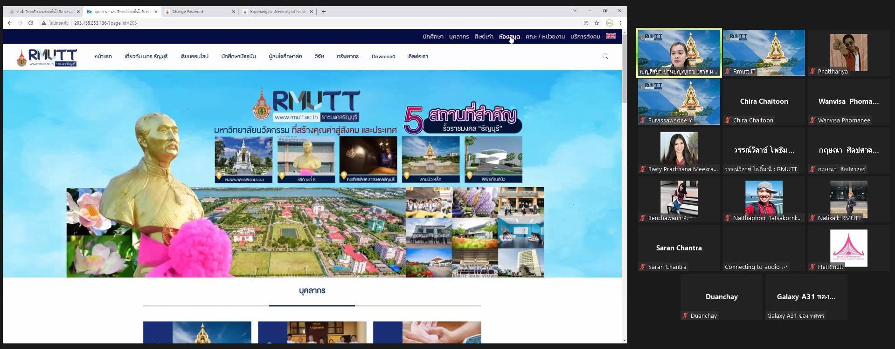Open Chrome's three-dot menu
The height and width of the screenshot is (349, 895).
click(x=620, y=23)
